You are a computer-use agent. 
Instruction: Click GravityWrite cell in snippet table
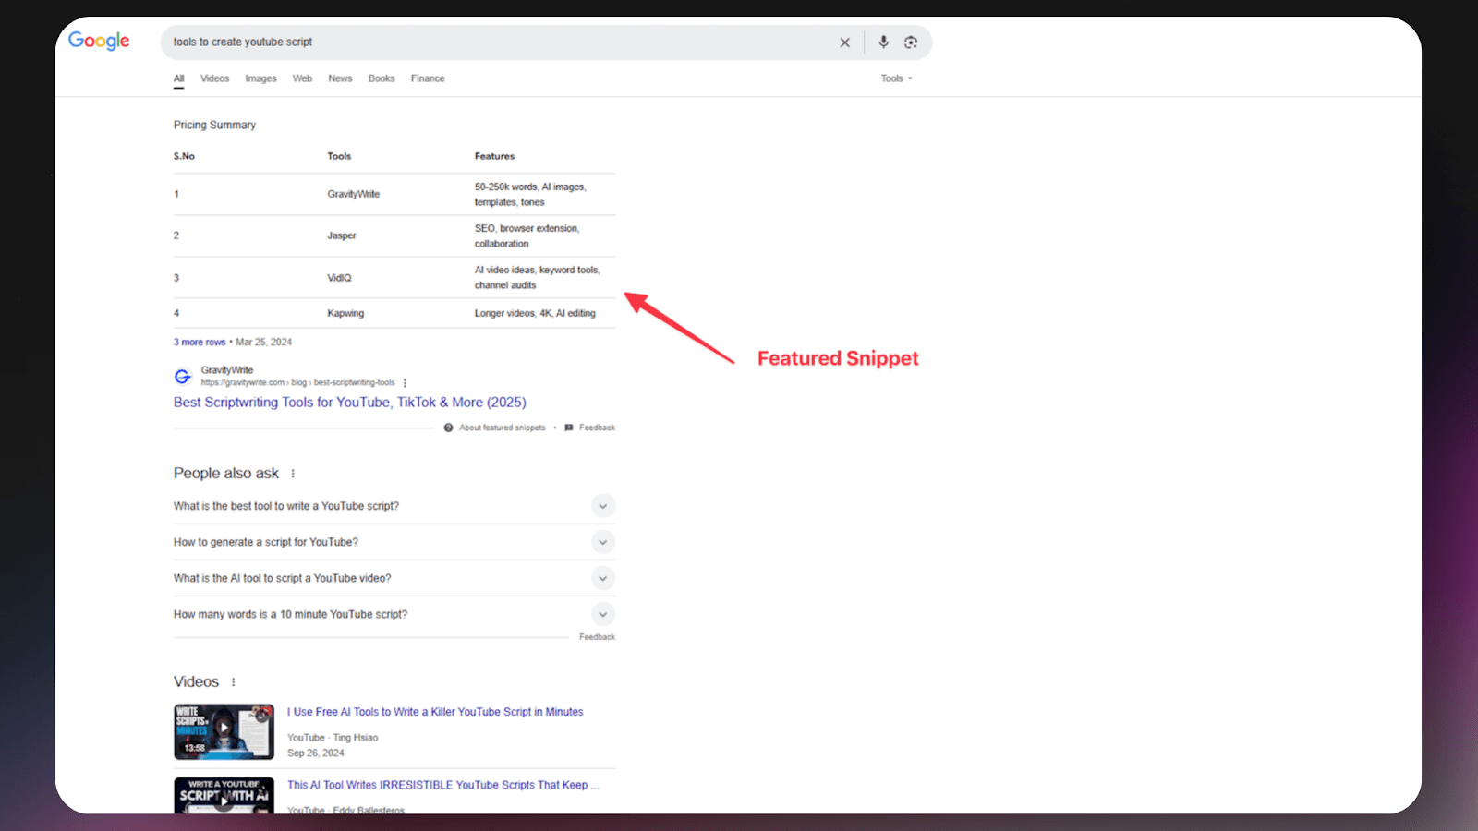353,194
